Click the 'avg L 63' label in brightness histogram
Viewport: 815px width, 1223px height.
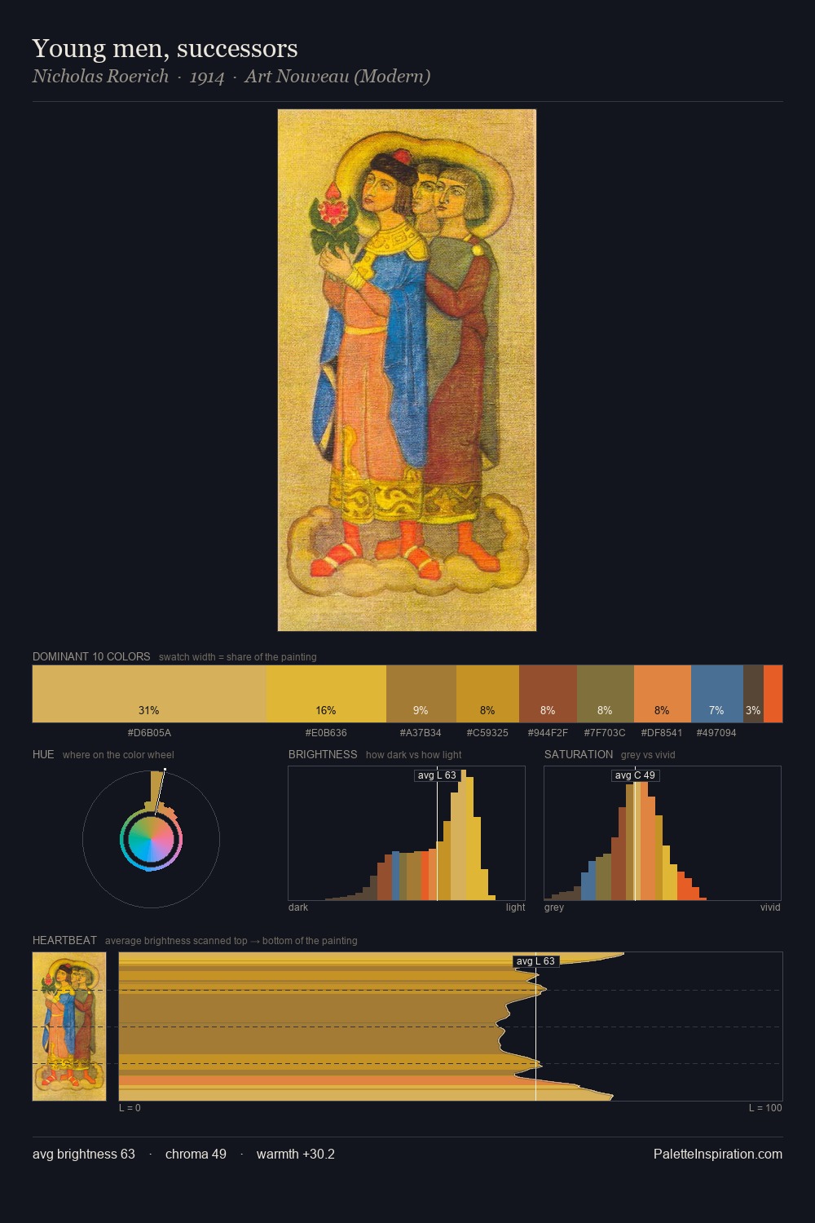[437, 775]
